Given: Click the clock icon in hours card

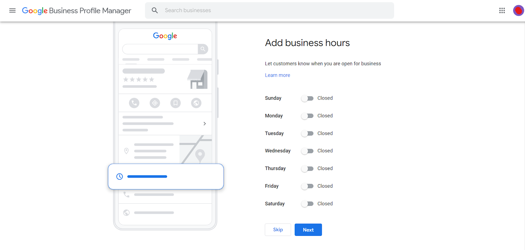Looking at the screenshot, I should coord(120,177).
